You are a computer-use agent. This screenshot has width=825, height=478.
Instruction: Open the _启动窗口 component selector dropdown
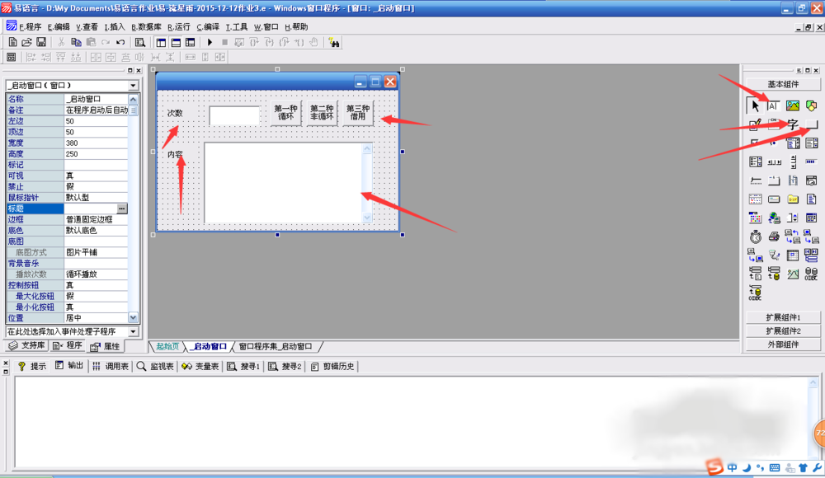[x=133, y=85]
